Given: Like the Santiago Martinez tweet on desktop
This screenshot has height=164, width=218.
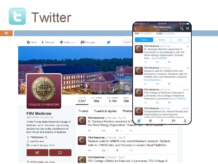Looking at the screenshot, I should 117,131.
